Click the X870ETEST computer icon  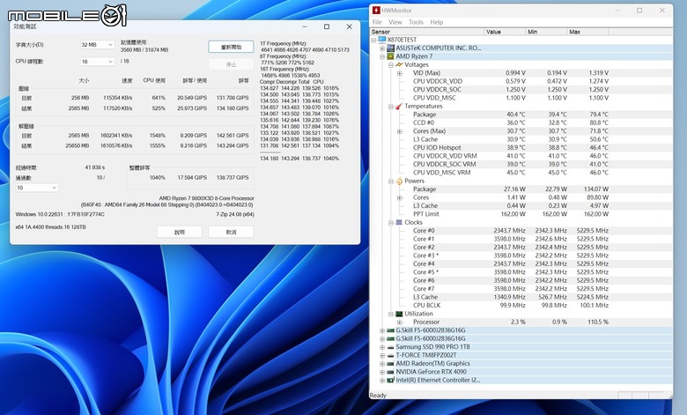[381, 40]
